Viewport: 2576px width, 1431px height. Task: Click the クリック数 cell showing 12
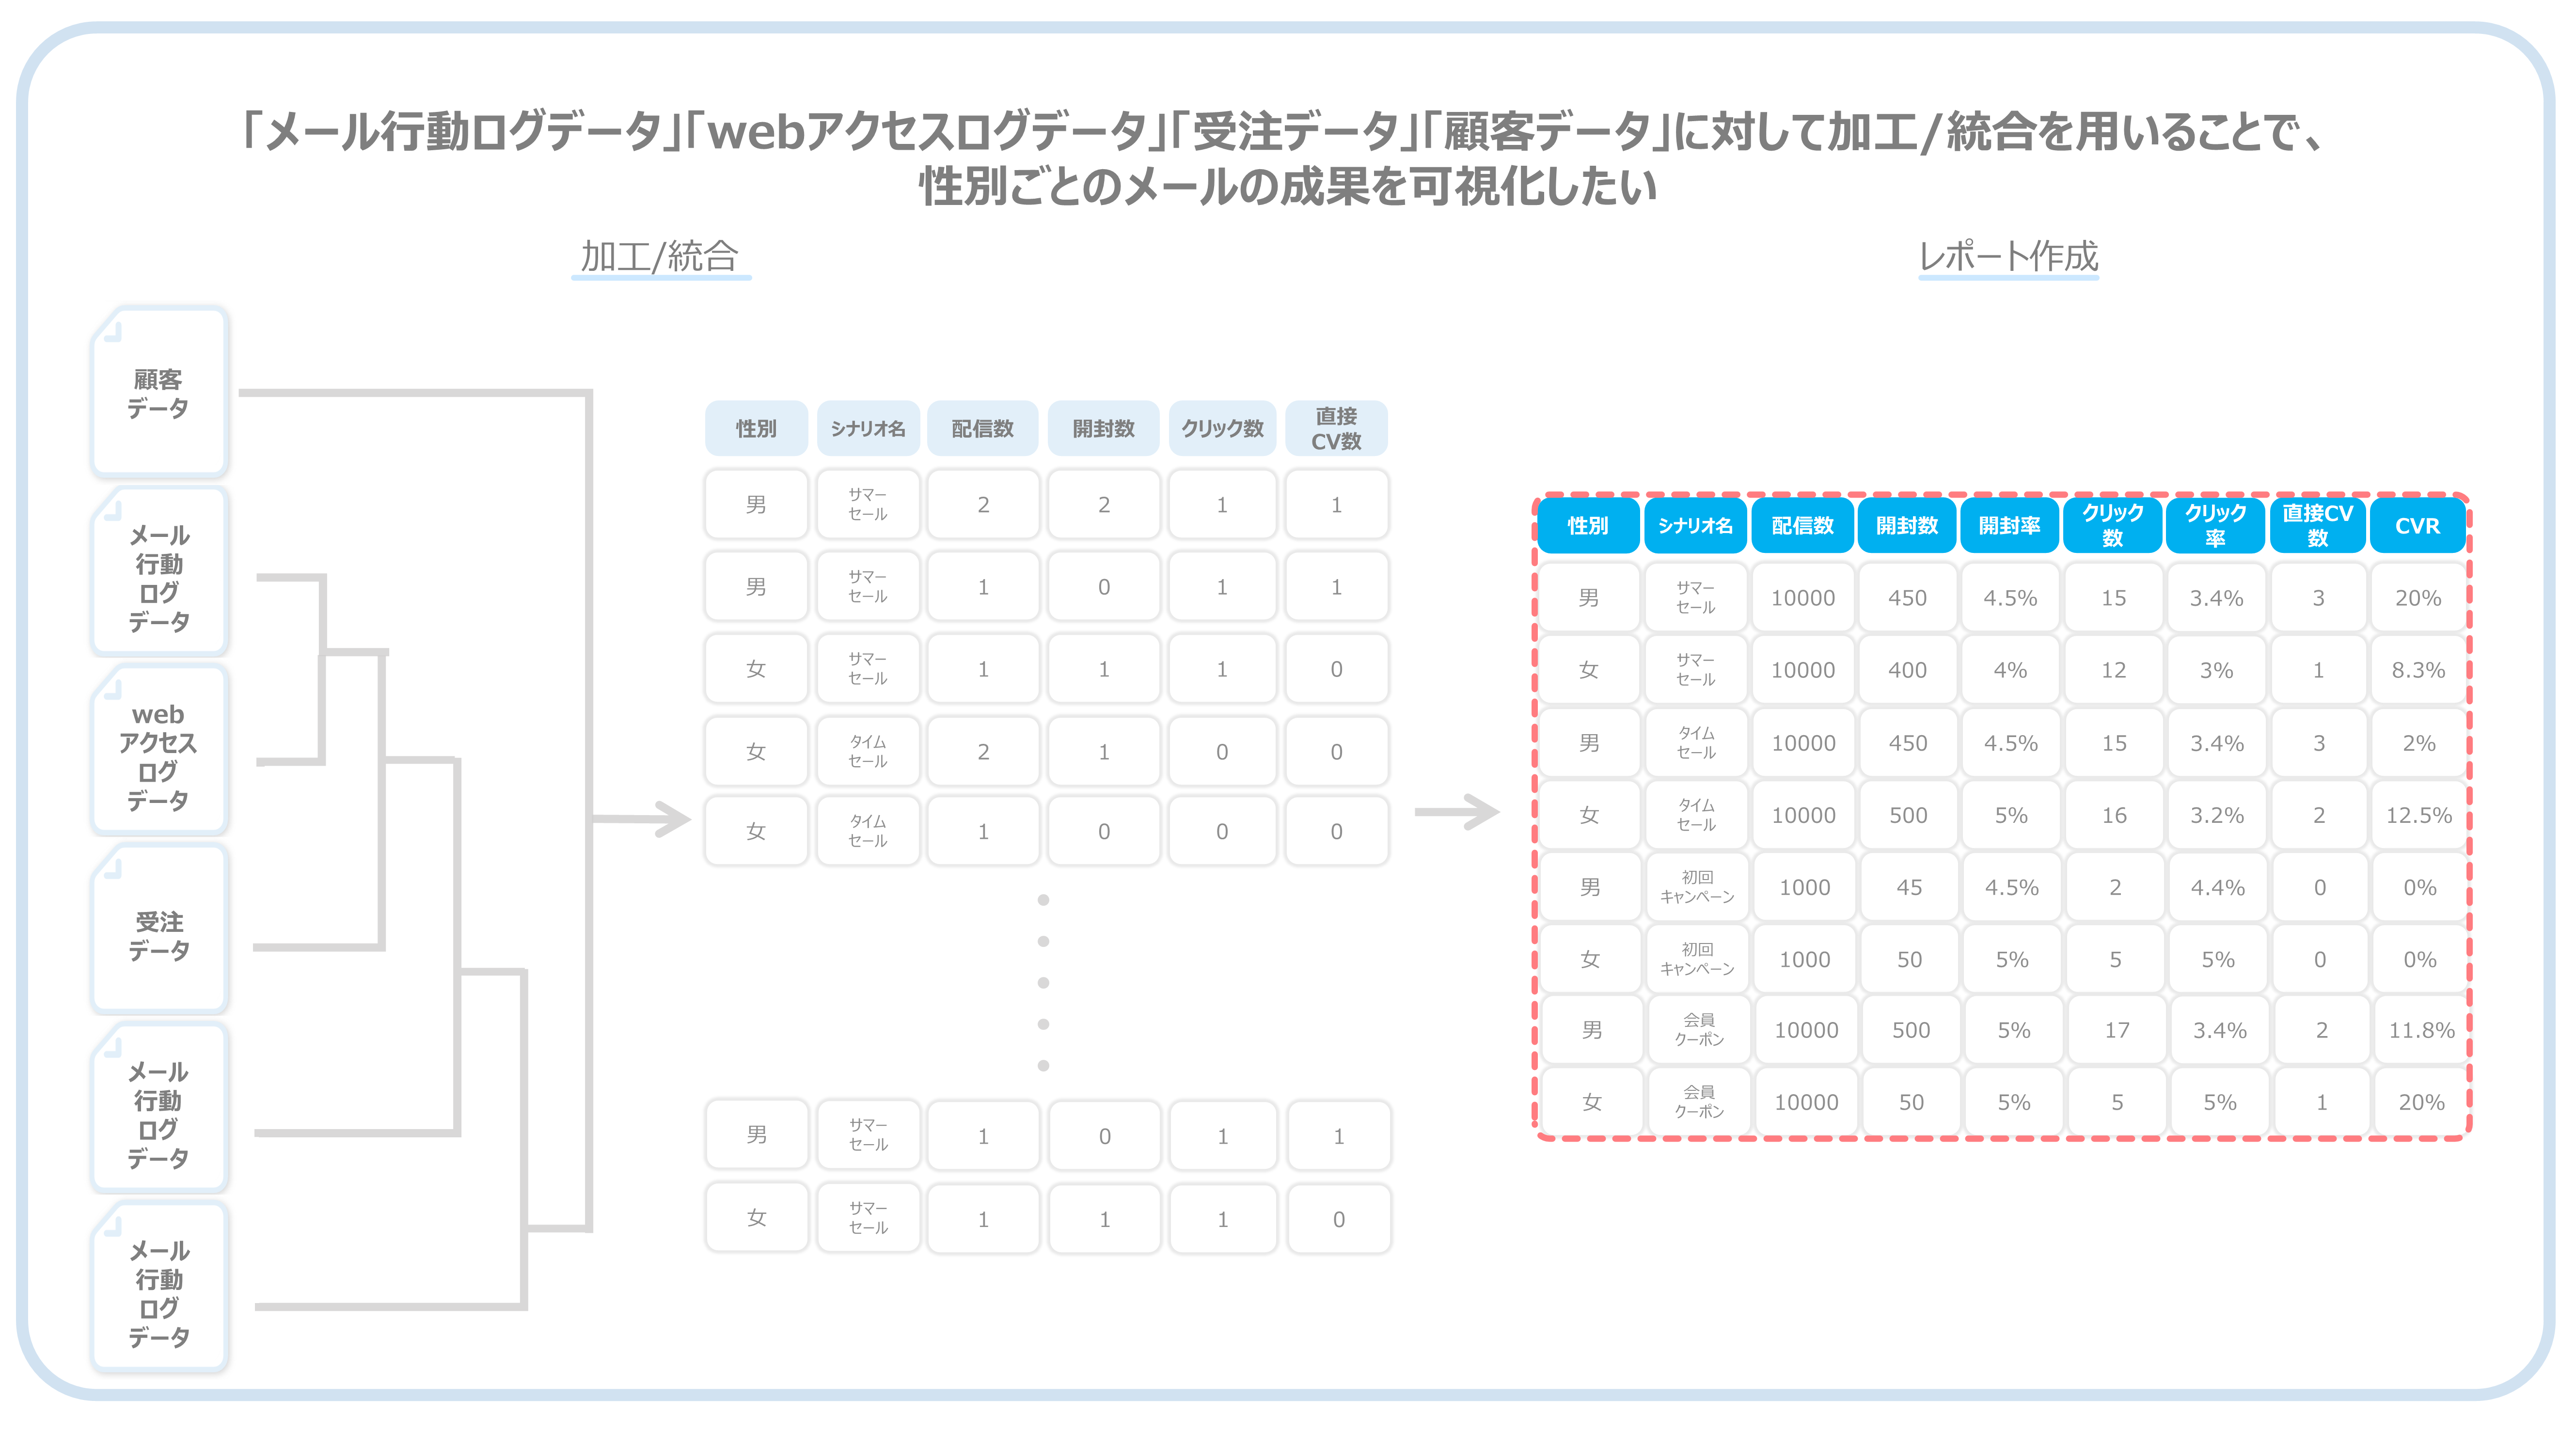[2113, 670]
